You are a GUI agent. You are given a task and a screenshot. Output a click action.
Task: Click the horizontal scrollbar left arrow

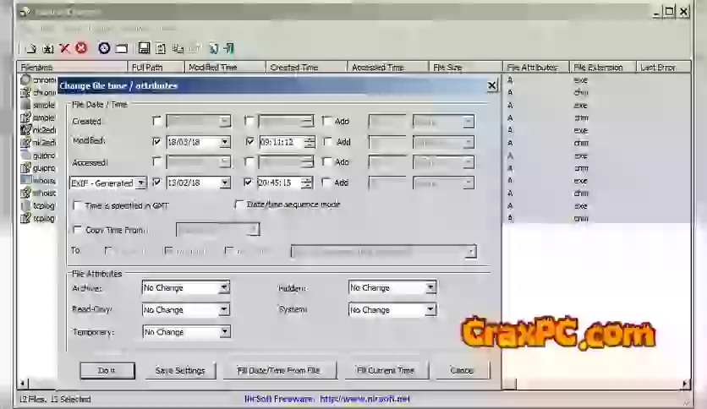click(x=23, y=384)
